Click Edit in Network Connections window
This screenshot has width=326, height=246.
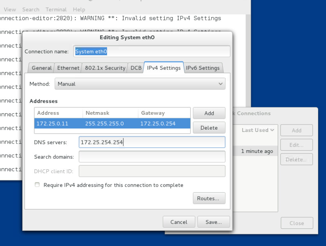[296, 145]
